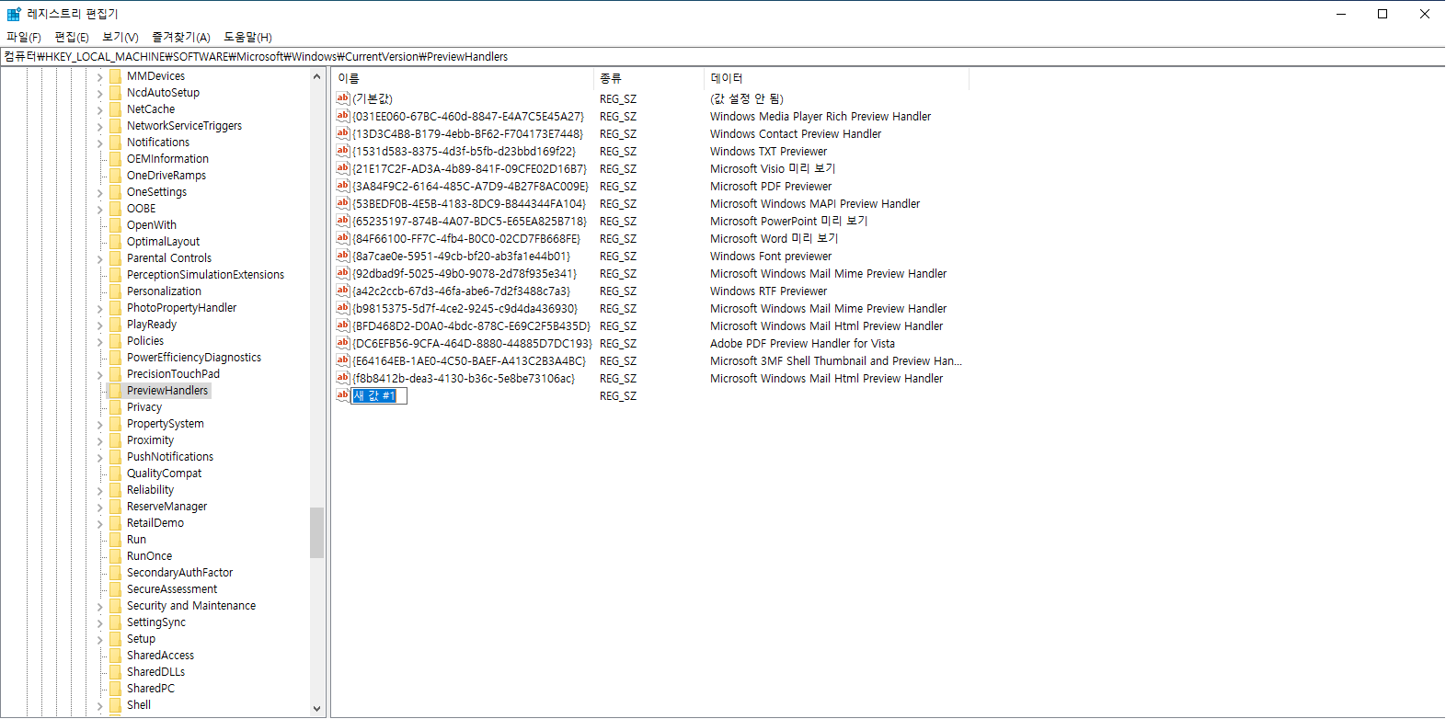
Task: Click the Privacy folder icon in tree
Action: [115, 407]
